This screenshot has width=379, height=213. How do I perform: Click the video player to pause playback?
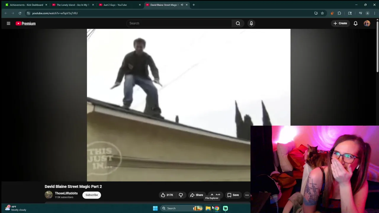tap(189, 105)
